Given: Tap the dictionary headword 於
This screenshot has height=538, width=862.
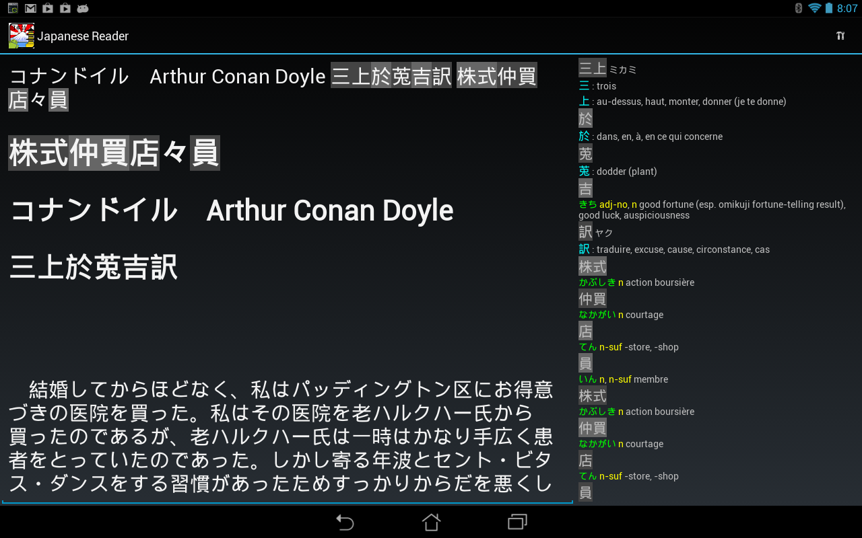Looking at the screenshot, I should (x=585, y=119).
